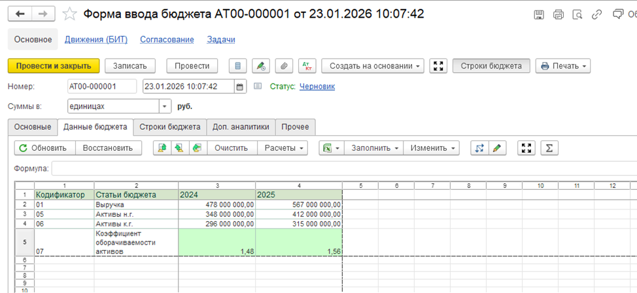Open calendar picker beside the date field
This screenshot has width=637, height=293.
[240, 86]
